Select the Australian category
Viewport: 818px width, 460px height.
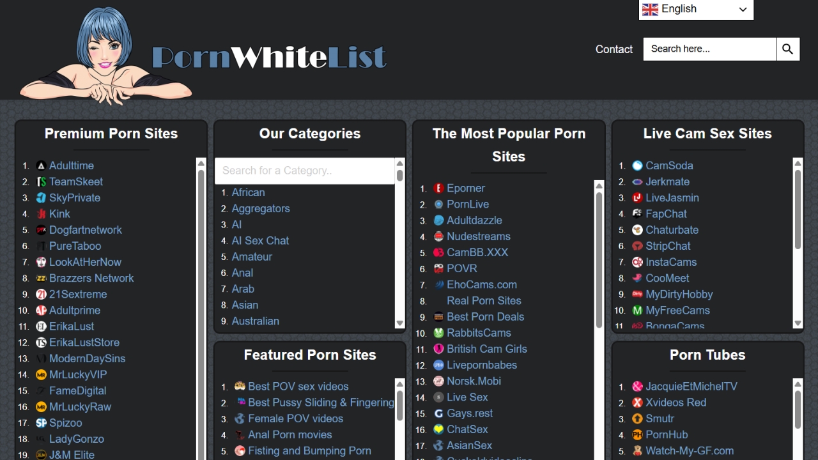point(256,321)
